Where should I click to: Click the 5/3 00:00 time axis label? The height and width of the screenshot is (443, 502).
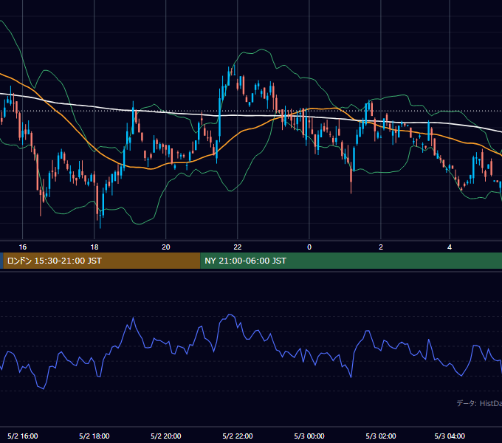click(x=309, y=436)
